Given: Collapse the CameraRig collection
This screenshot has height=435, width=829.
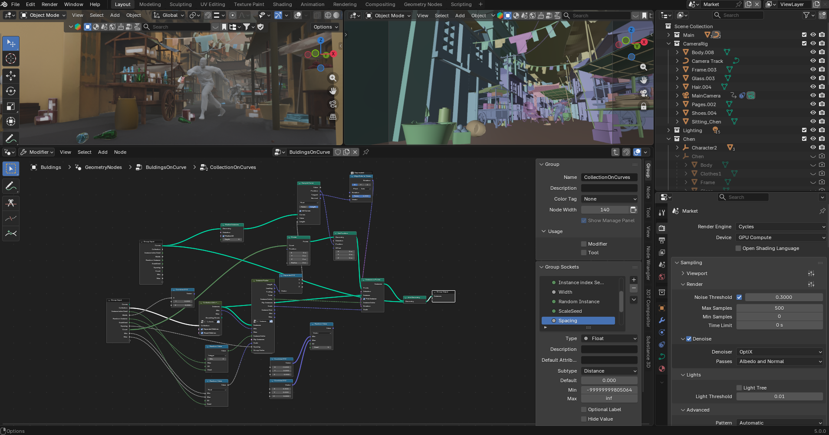Looking at the screenshot, I should tap(669, 44).
